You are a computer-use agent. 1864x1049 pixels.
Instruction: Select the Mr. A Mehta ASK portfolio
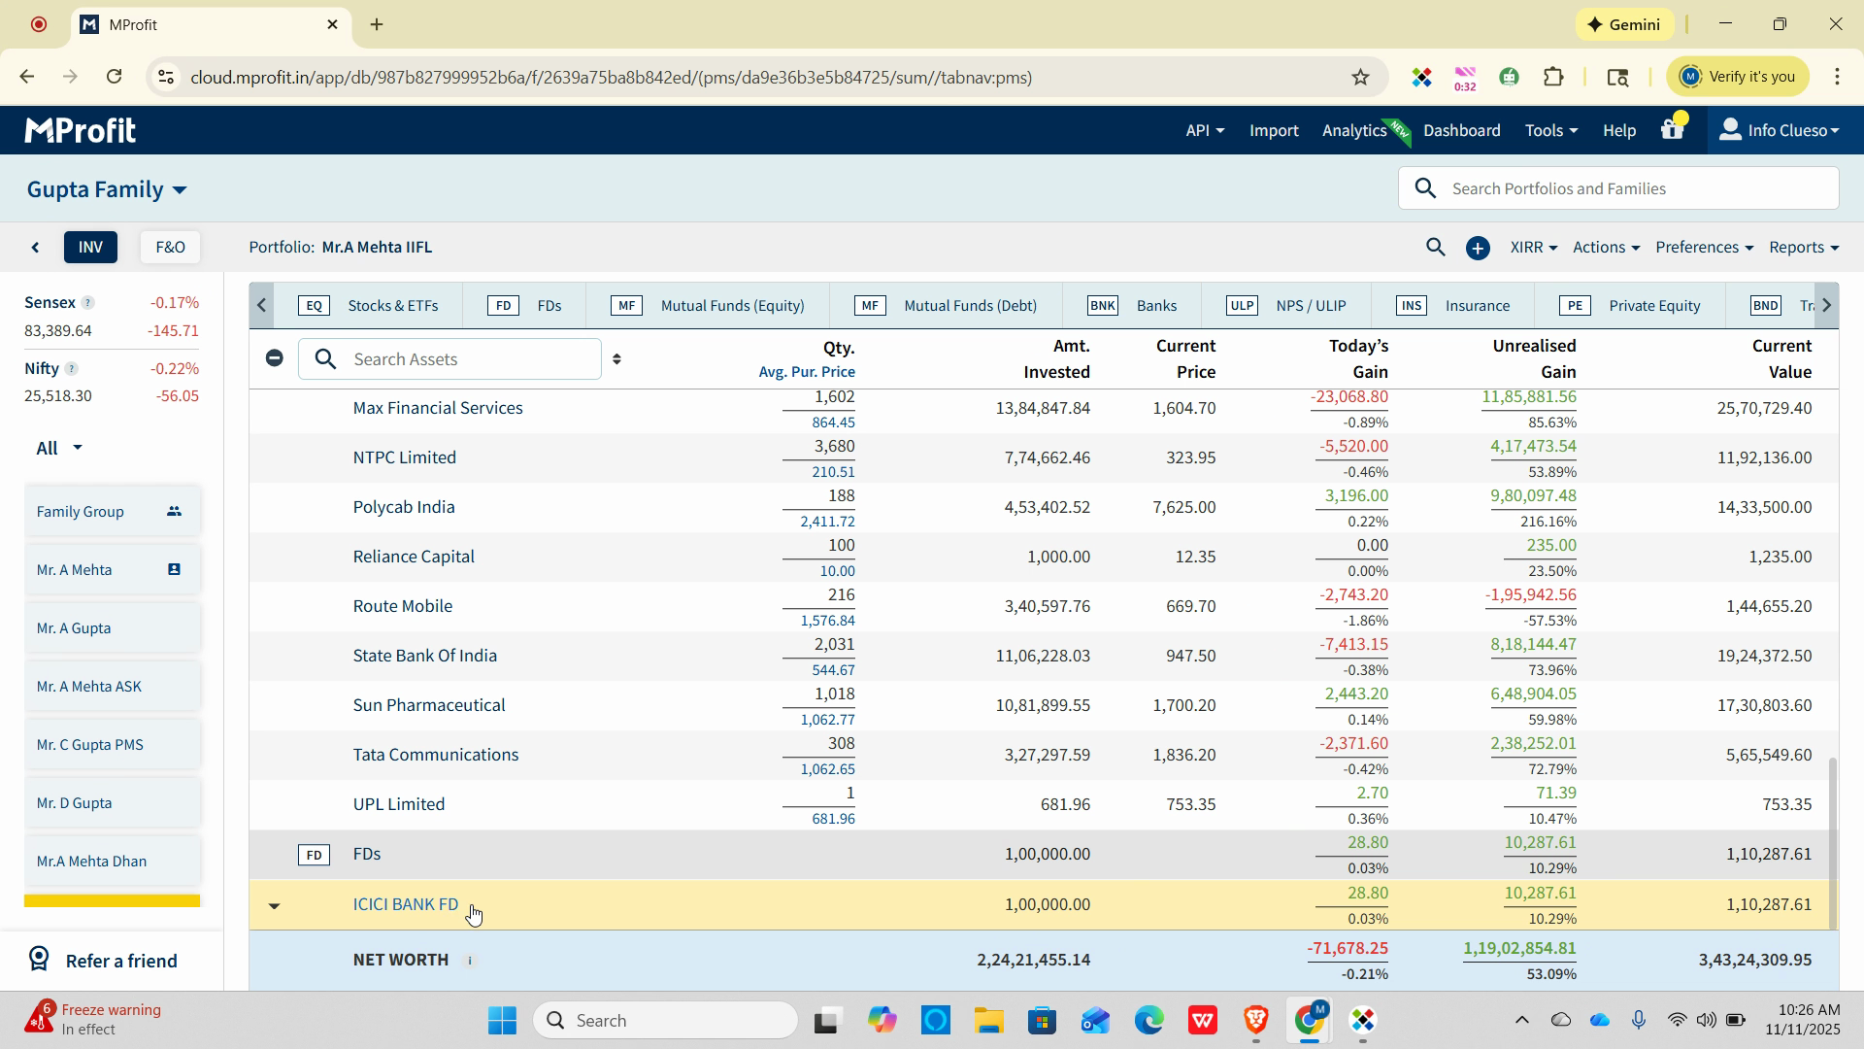pyautogui.click(x=89, y=687)
